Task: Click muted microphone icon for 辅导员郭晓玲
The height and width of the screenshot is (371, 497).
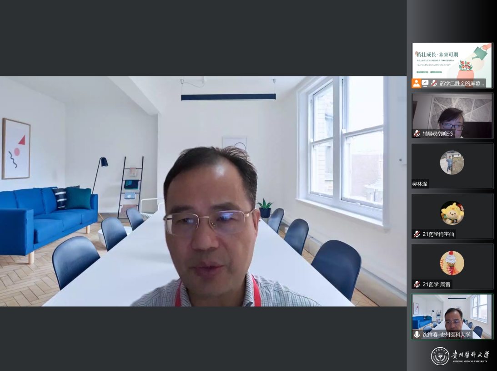Action: [x=417, y=134]
